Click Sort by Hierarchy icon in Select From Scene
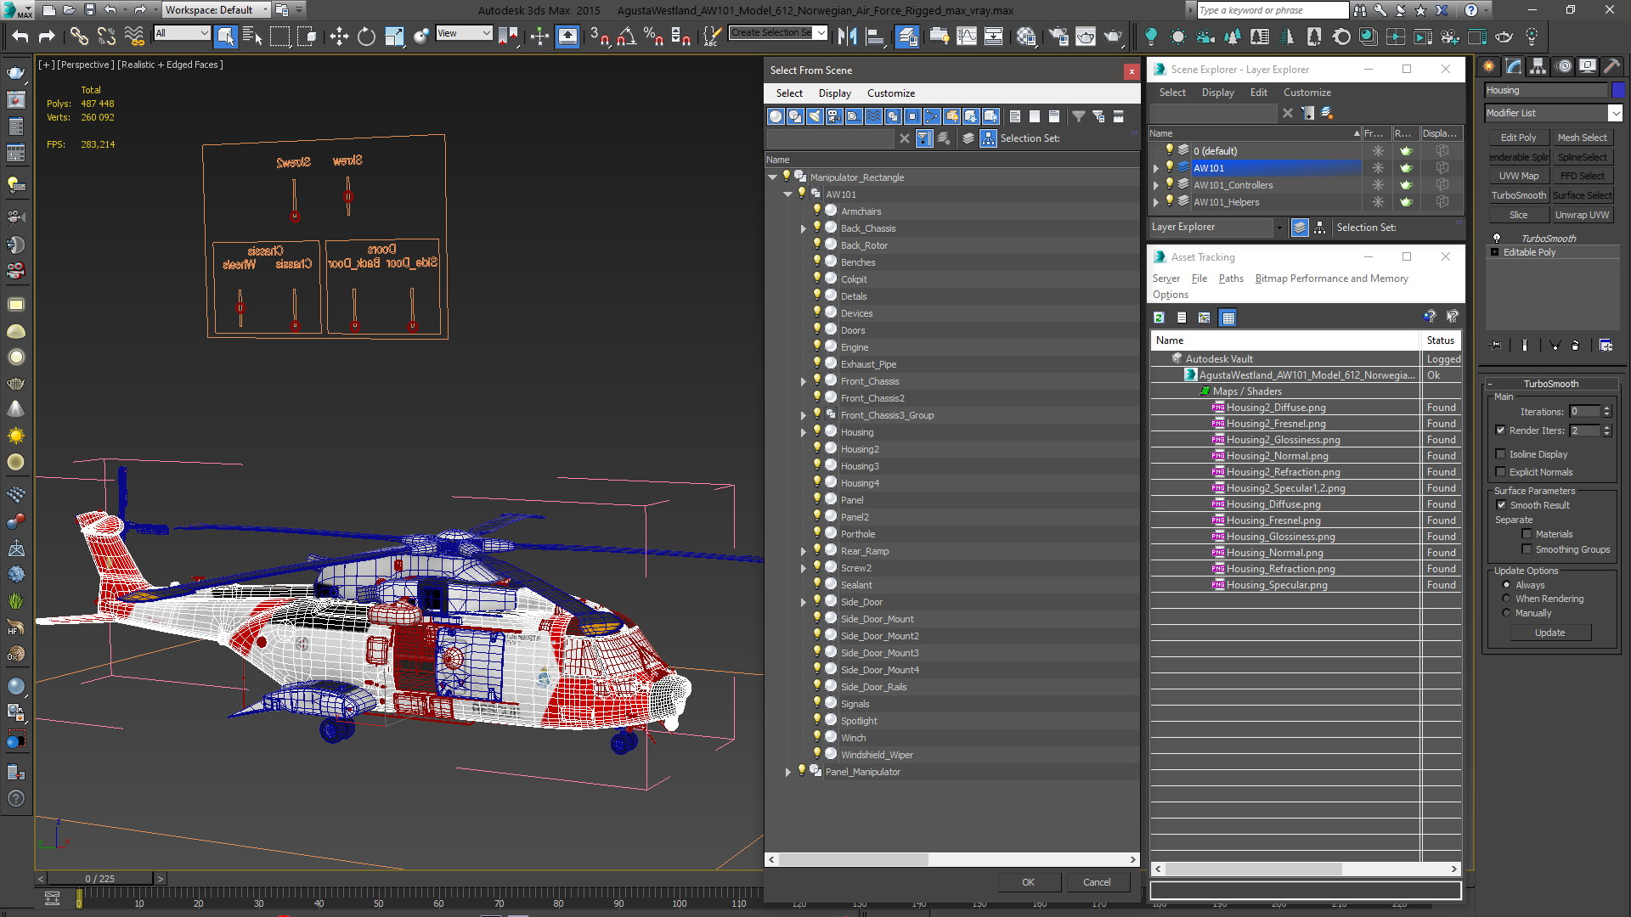 pos(988,138)
